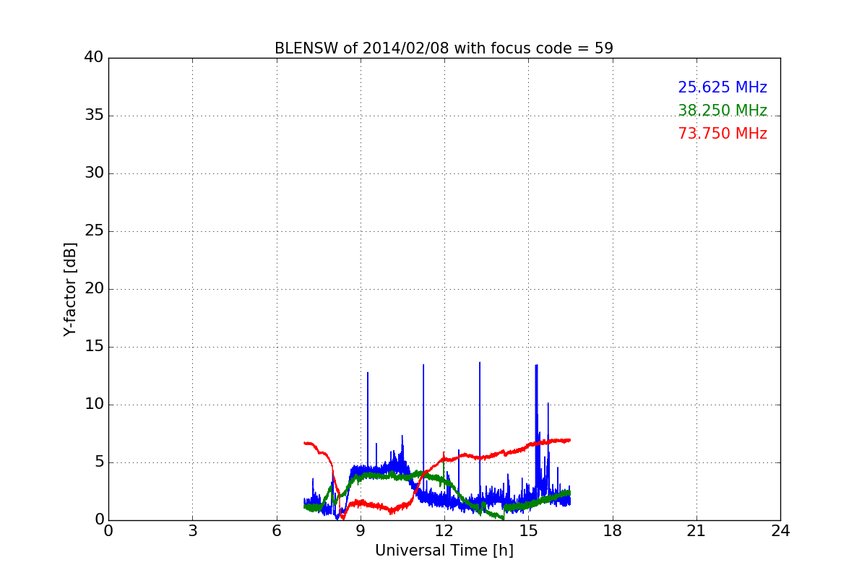Select the green 38.250 MHz legend label
The image size is (867, 578).
(x=722, y=111)
